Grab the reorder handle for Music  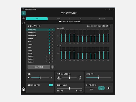(x=52, y=41)
